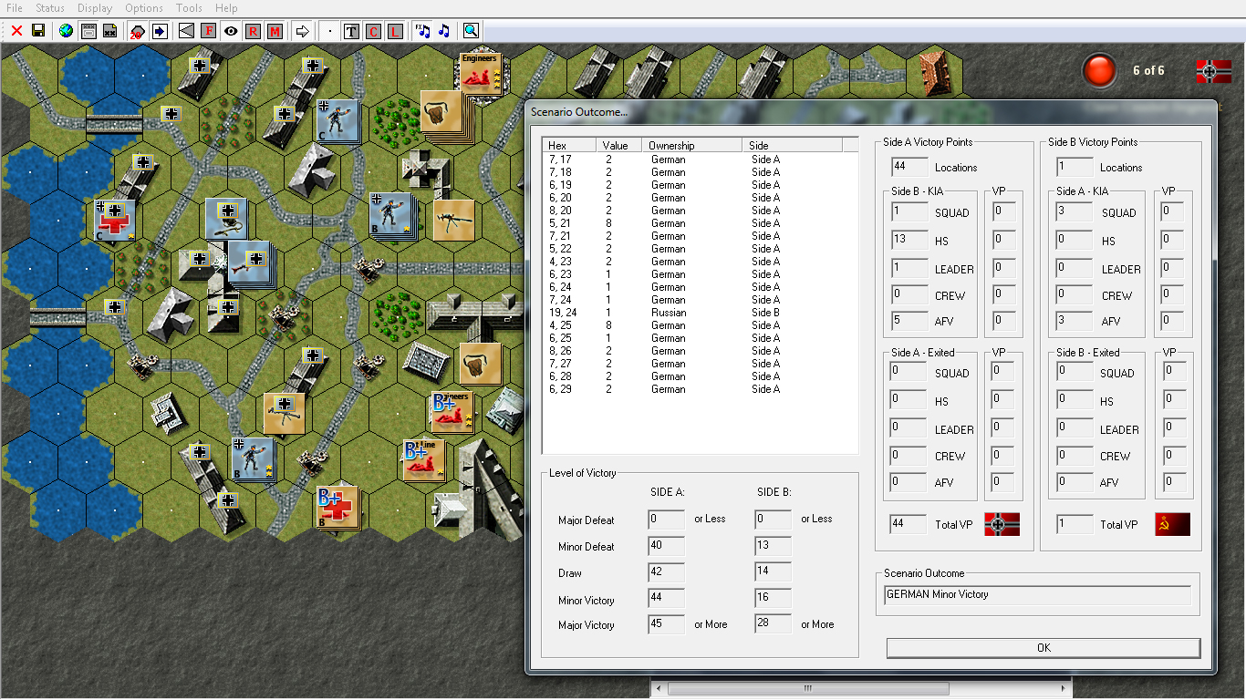1246x700 pixels.
Task: Click Side B KIA HS count field
Action: tap(909, 241)
